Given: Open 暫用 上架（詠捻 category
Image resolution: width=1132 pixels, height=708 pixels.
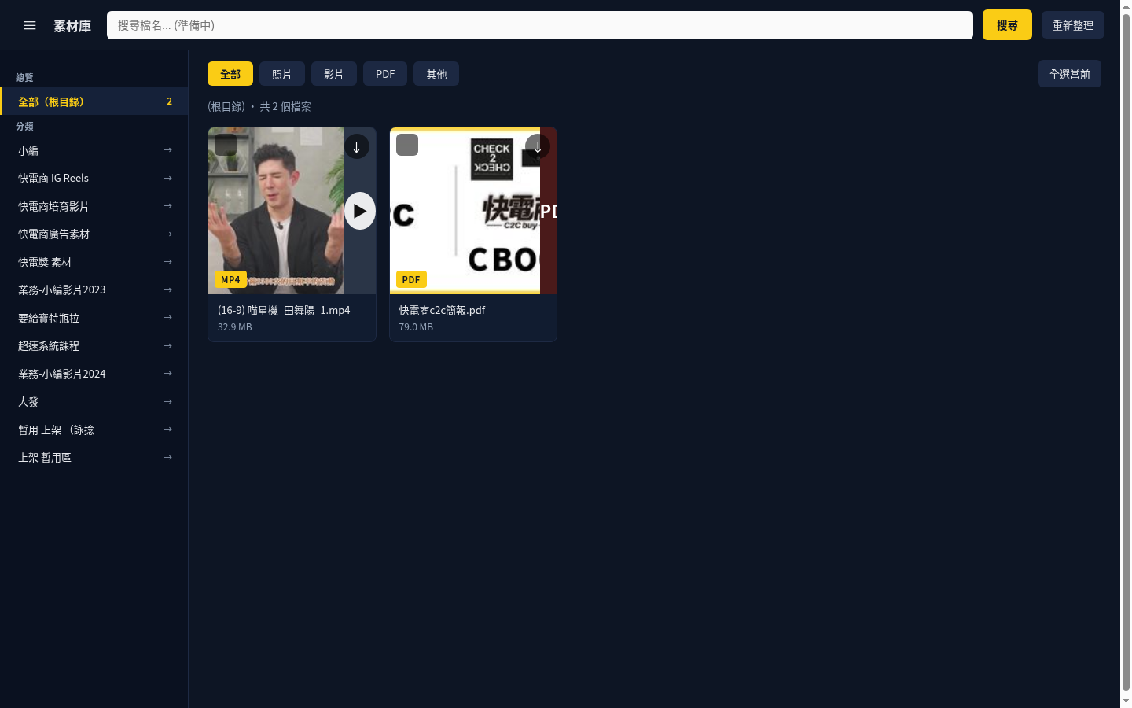Looking at the screenshot, I should 94,430.
